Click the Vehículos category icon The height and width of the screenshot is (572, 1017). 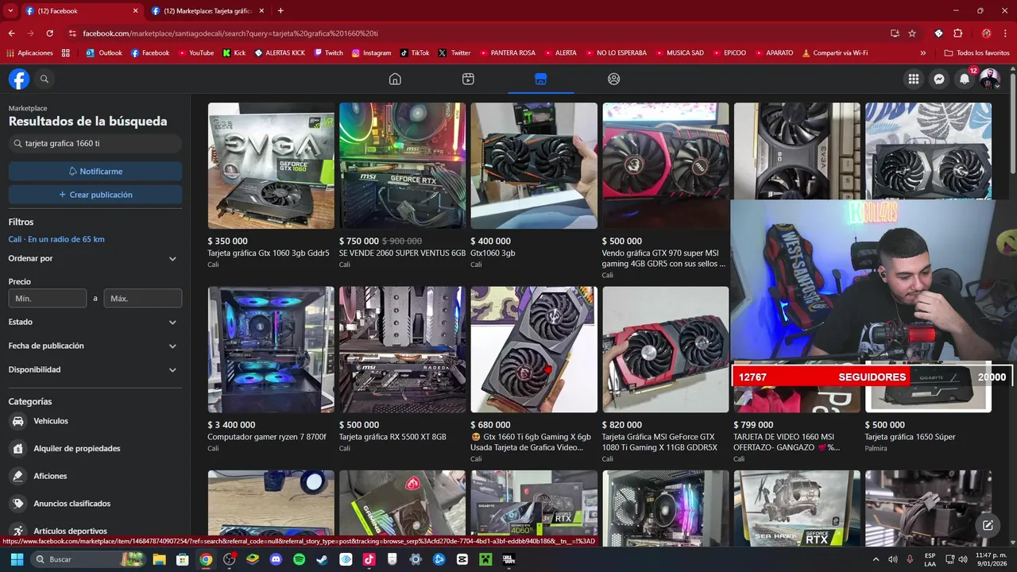[x=17, y=421]
